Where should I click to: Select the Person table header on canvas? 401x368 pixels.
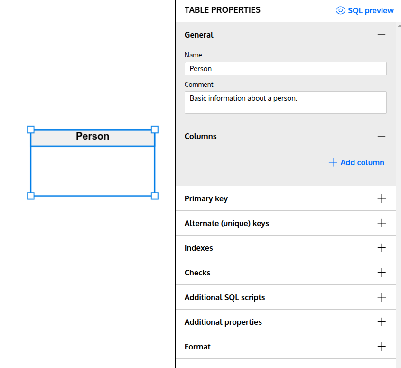click(x=92, y=136)
